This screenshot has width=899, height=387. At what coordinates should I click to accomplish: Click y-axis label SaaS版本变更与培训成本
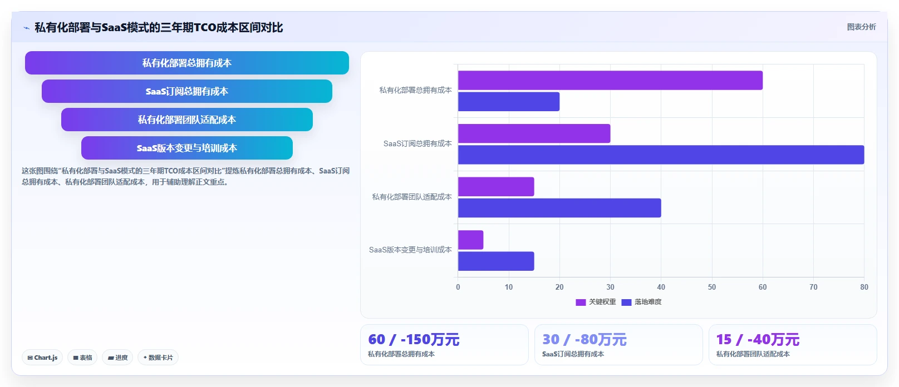(410, 250)
